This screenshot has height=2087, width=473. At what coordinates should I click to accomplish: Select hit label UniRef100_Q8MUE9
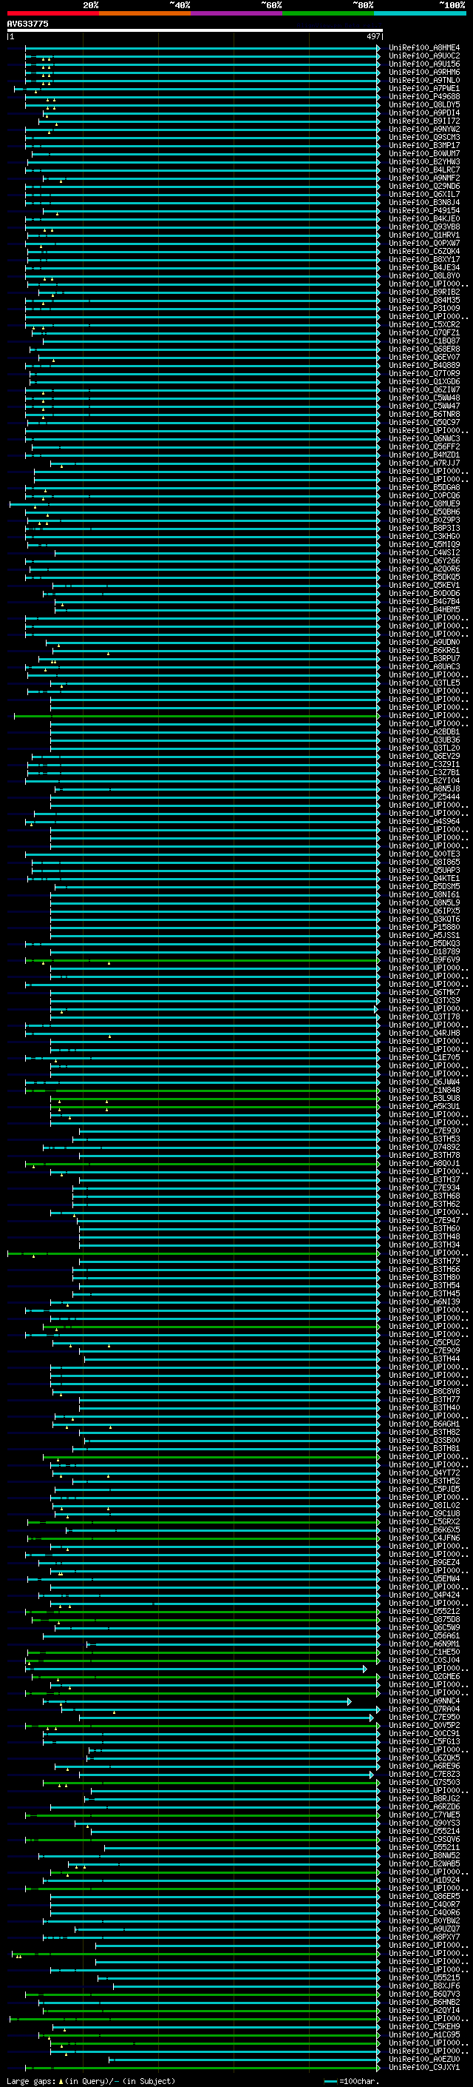[x=424, y=504]
